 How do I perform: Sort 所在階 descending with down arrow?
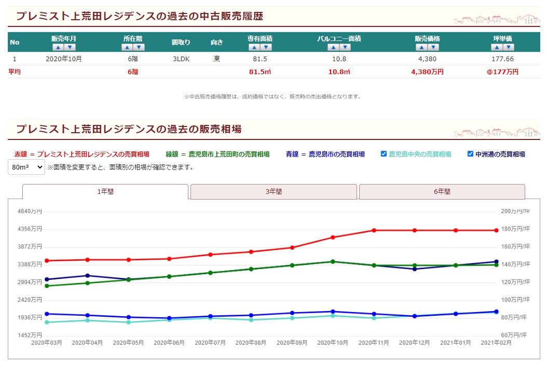click(x=139, y=47)
